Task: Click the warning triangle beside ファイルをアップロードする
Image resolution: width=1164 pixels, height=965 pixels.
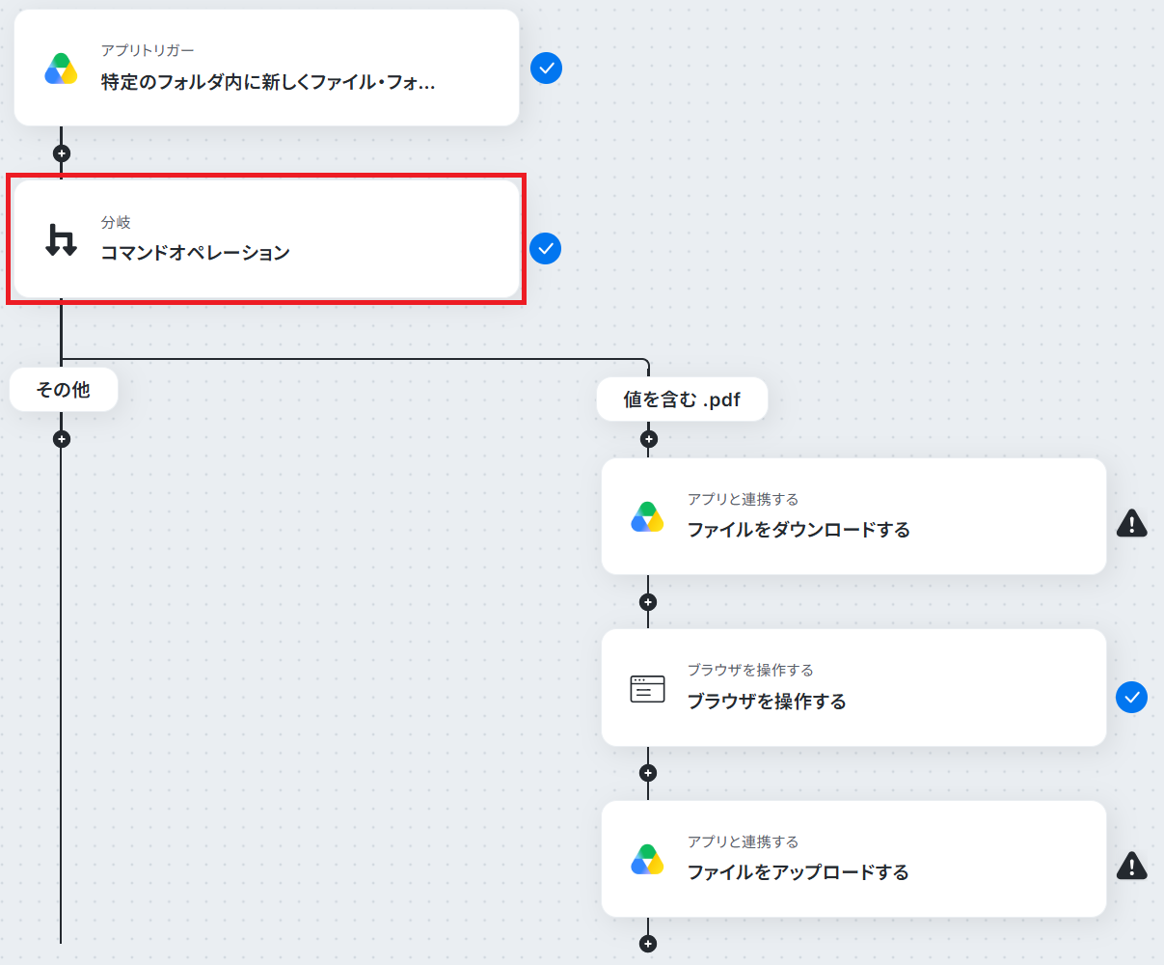Action: pos(1131,866)
